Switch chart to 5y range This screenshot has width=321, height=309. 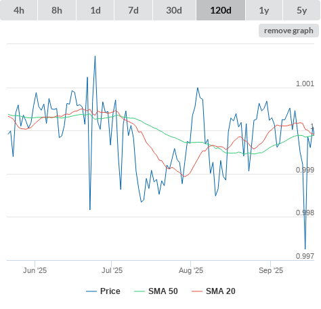point(302,10)
